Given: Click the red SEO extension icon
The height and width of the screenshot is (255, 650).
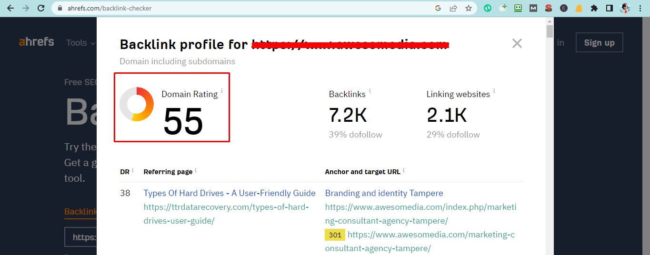Looking at the screenshot, I should pos(549,8).
